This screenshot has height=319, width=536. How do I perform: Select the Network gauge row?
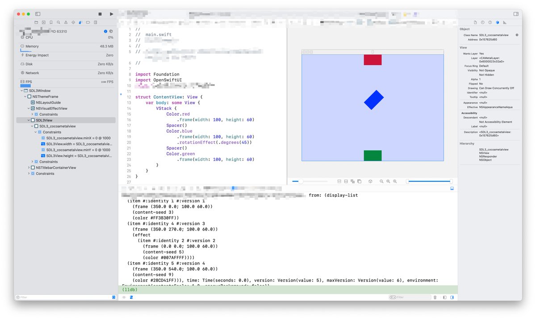(x=66, y=73)
